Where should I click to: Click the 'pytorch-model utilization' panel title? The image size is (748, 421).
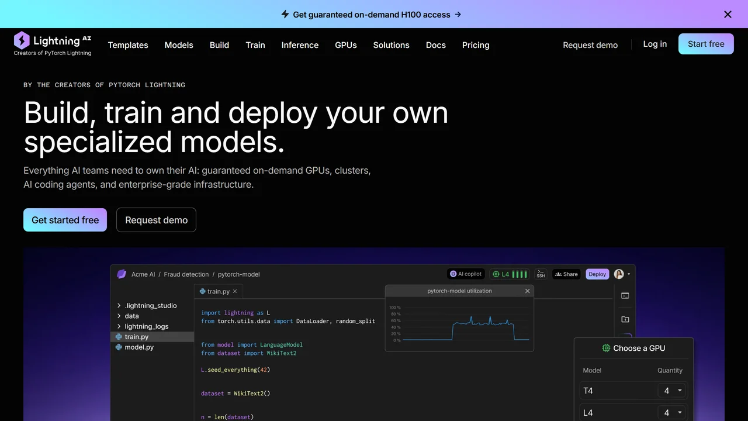(459, 291)
